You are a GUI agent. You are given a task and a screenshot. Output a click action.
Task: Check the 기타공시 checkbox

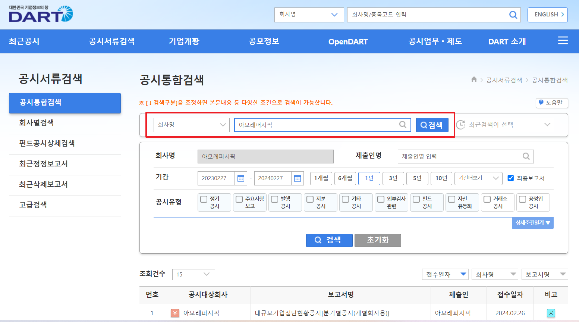click(x=345, y=199)
